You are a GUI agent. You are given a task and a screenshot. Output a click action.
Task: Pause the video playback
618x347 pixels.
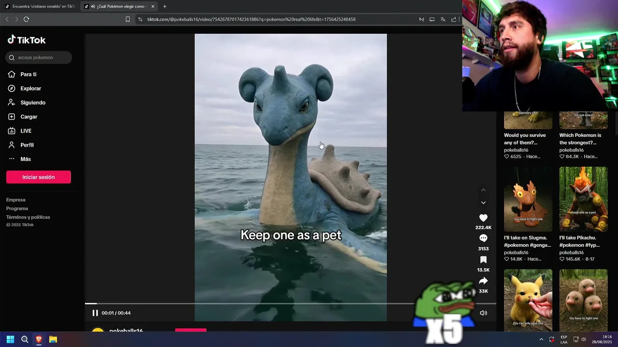[95, 313]
